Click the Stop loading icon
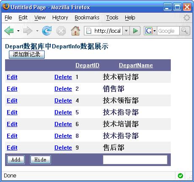The image size is (194, 182). pyautogui.click(x=61, y=31)
